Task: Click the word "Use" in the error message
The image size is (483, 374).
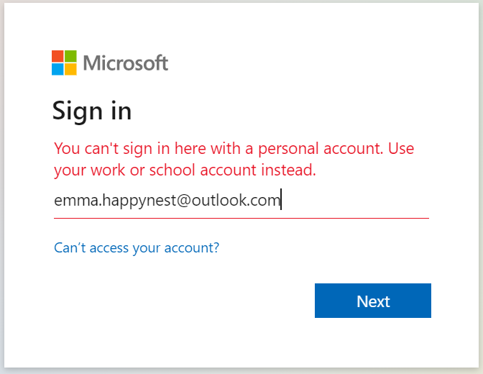Action: (401, 149)
